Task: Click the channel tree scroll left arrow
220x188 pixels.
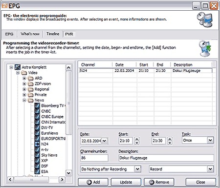Action: tap(10, 180)
